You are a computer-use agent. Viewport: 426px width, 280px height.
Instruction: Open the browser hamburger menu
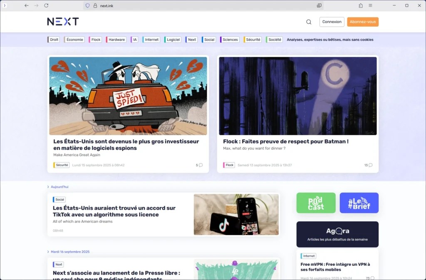370,5
